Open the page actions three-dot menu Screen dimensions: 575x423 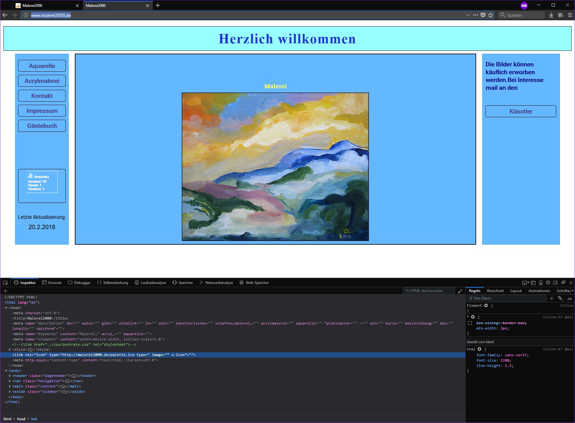(475, 15)
